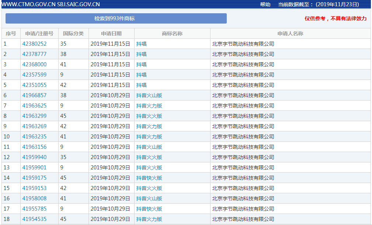The image size is (372, 225).
Task: Open application number 41963156
Action: (x=34, y=147)
